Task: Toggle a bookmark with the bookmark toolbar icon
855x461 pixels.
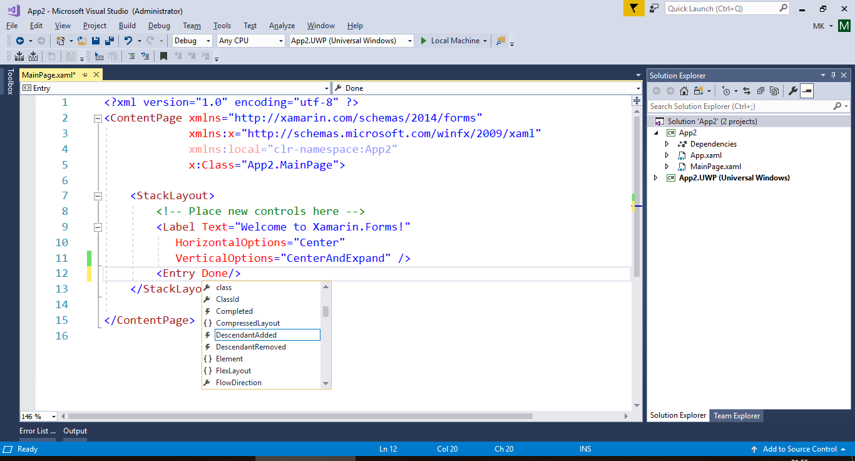Action: [x=163, y=56]
